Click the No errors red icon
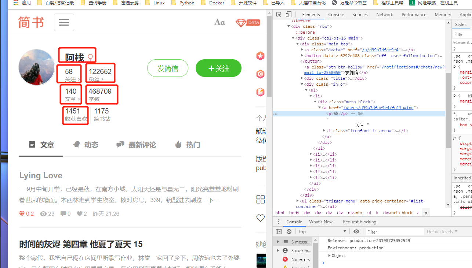 point(285,260)
